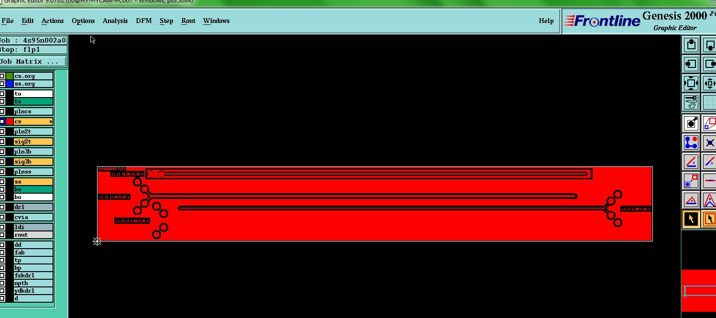Open the Step menu
This screenshot has width=716, height=318.
[166, 21]
